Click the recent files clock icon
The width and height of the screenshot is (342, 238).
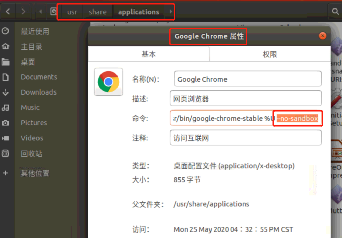click(x=5, y=31)
